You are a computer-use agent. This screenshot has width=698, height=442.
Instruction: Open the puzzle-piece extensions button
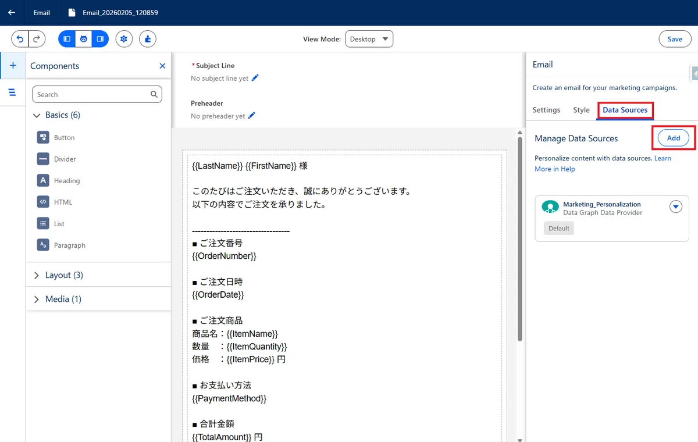[148, 39]
